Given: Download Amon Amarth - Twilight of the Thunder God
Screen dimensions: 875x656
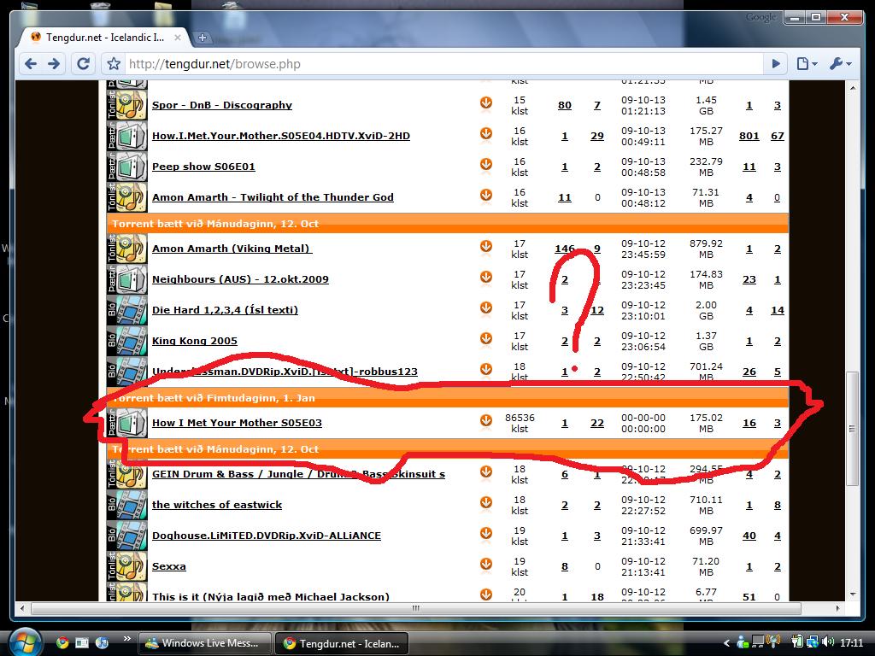Looking at the screenshot, I should point(486,196).
